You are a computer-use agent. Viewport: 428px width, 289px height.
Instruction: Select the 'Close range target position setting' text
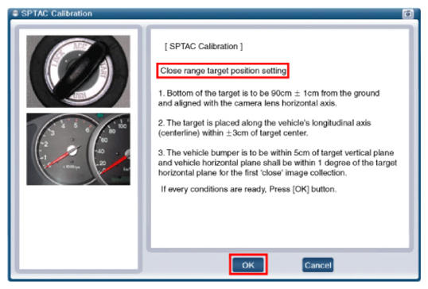[223, 71]
